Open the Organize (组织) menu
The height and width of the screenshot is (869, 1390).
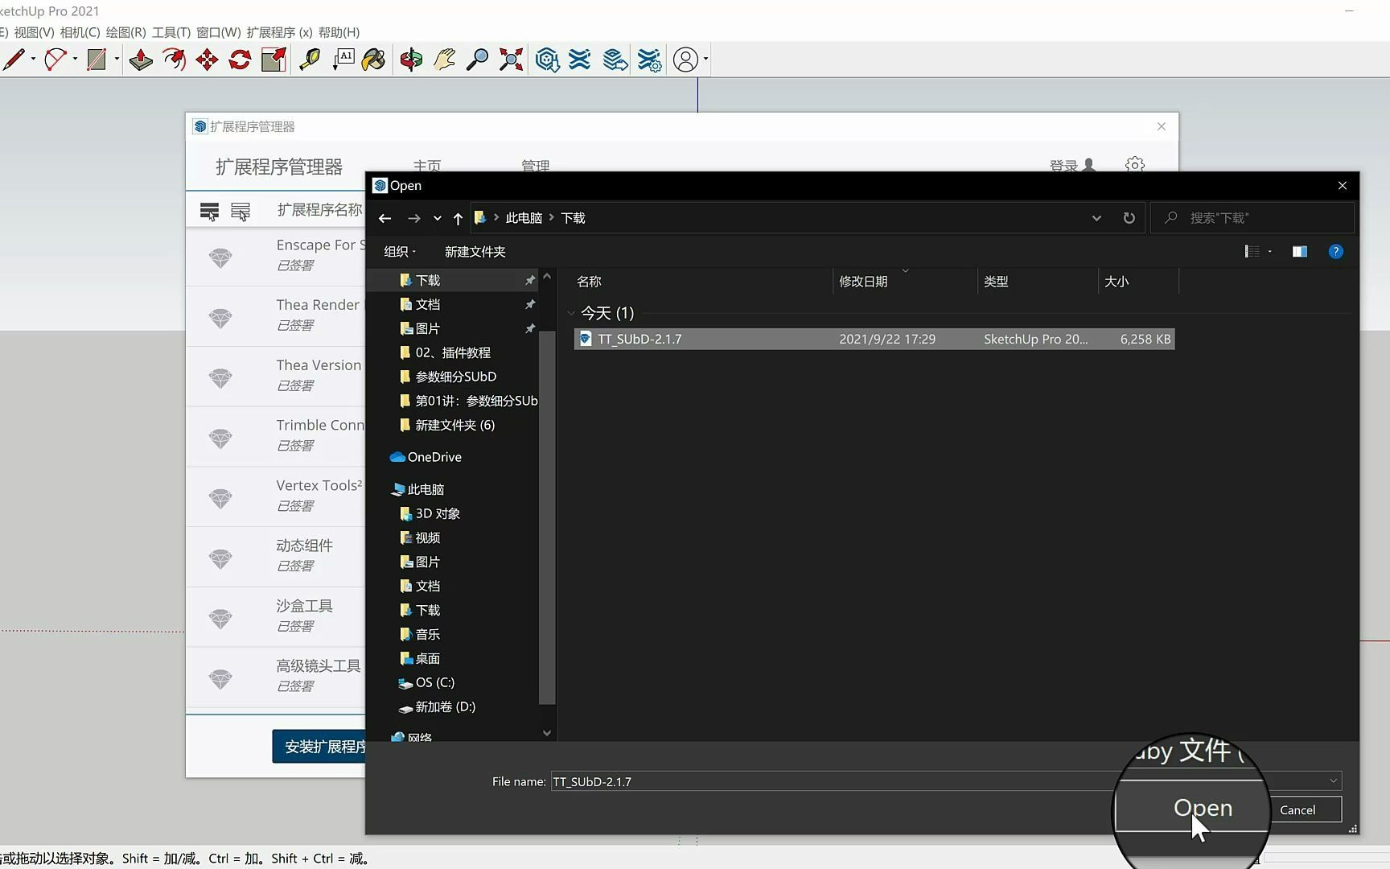pyautogui.click(x=400, y=252)
